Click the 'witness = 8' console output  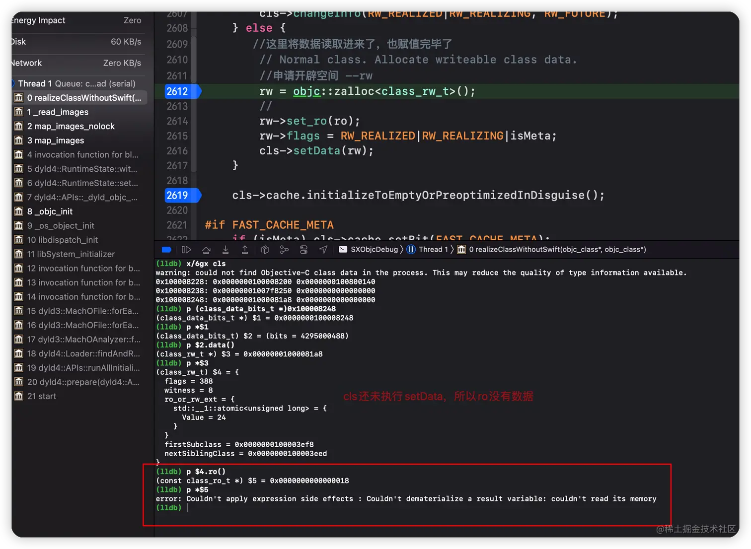189,390
